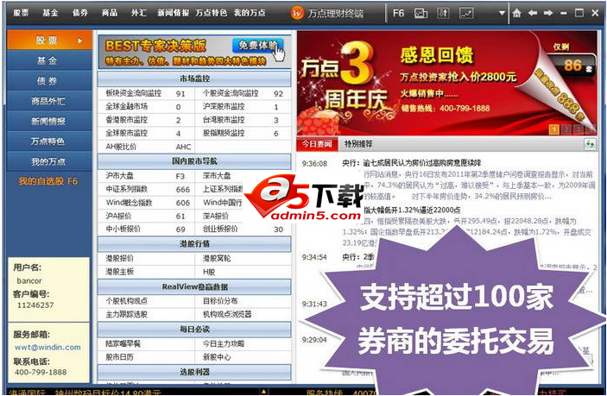Switch to the 特别推荐 tab

click(358, 144)
